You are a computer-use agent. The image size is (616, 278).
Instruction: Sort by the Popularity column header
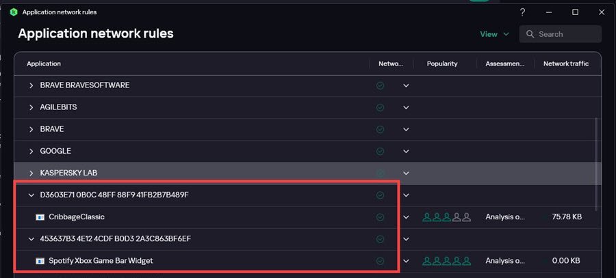click(442, 64)
